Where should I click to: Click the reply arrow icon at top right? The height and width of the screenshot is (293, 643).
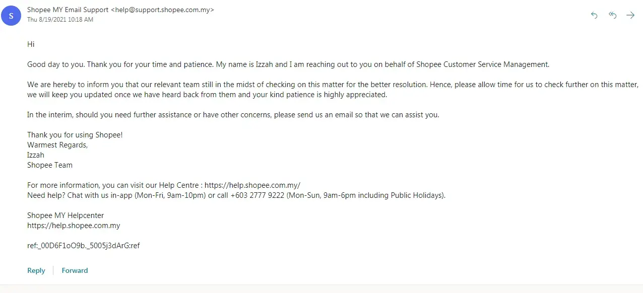[594, 16]
